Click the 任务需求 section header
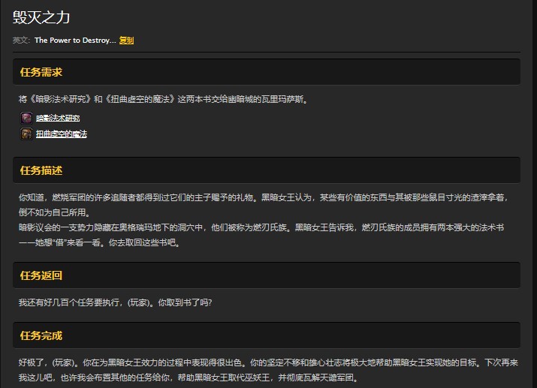Screen dimensions: 537x388 41,72
